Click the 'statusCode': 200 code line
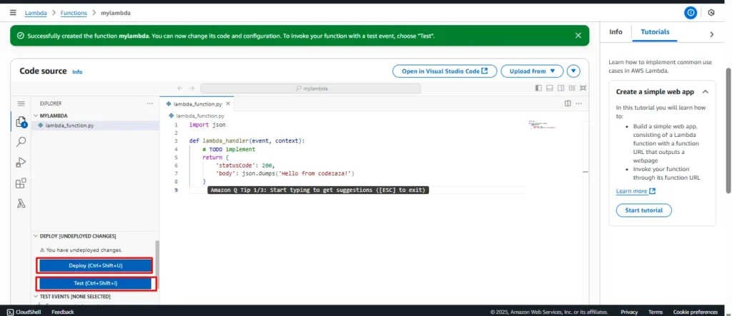This screenshot has width=732, height=316. pos(245,165)
